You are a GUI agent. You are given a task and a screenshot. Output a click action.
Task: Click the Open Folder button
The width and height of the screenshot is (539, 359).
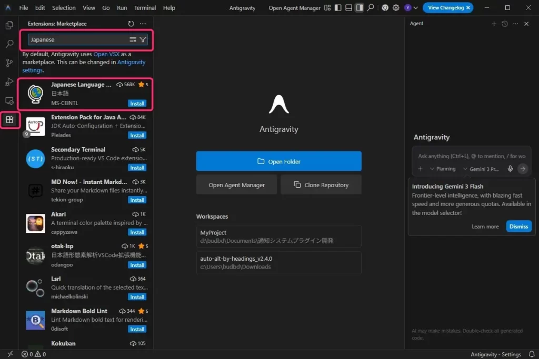click(279, 161)
